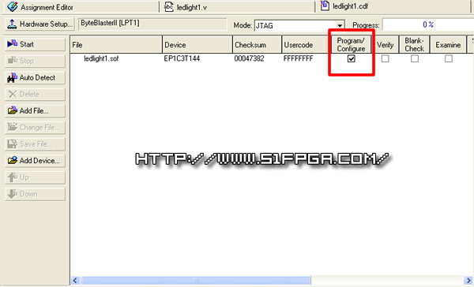The width and height of the screenshot is (474, 287).
Task: Select the ledlight1.sof file row
Action: (272, 58)
